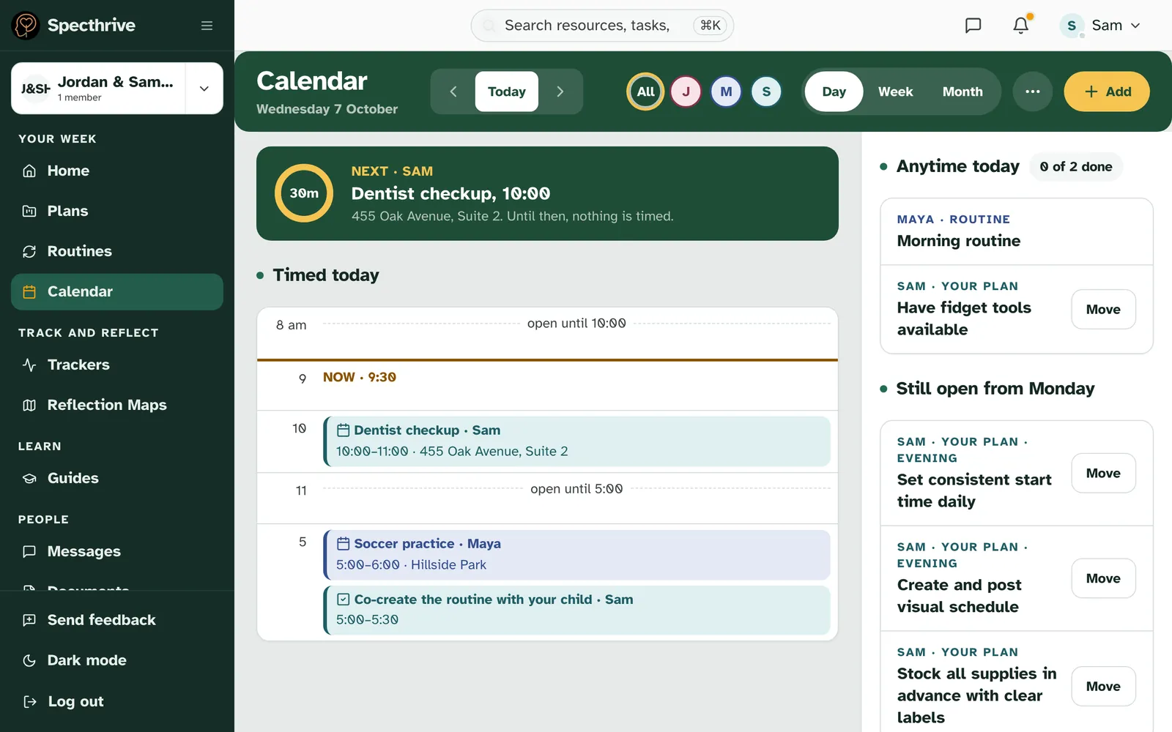Filter calendar by S person chip
1172x732 pixels.
pyautogui.click(x=766, y=91)
